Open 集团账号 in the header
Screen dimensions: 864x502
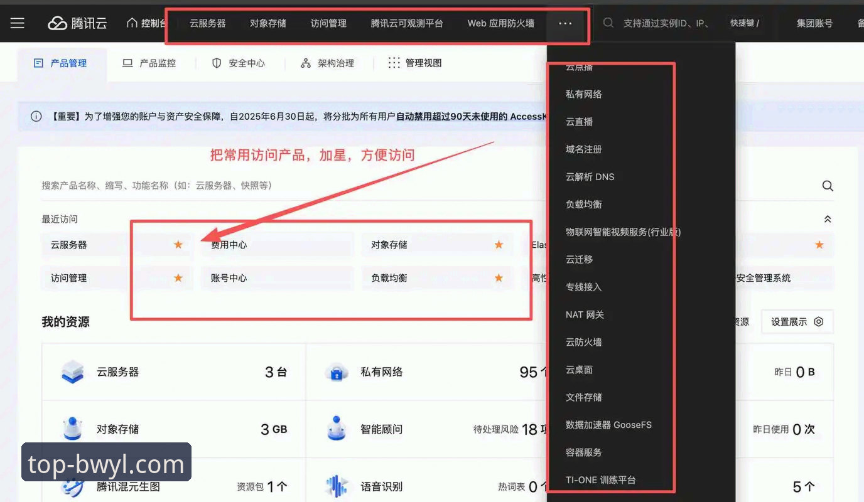click(x=814, y=23)
